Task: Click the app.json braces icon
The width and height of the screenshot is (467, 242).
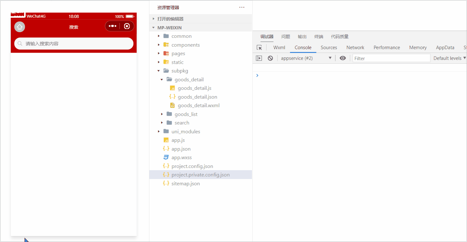Action: (166, 149)
